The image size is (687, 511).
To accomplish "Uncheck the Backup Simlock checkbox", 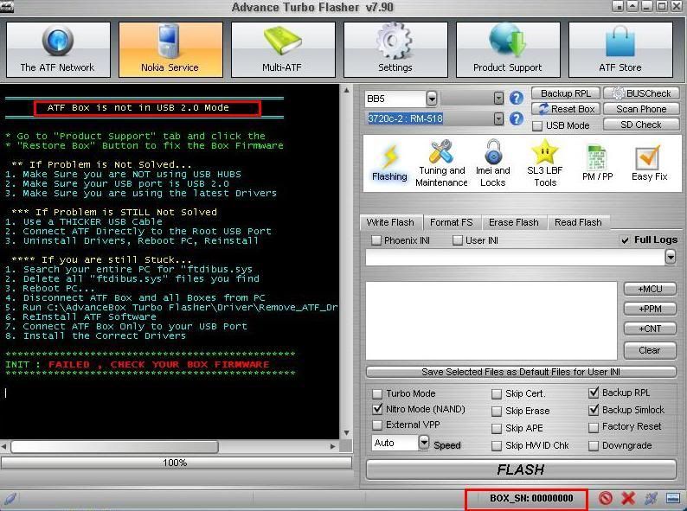I will pyautogui.click(x=594, y=410).
